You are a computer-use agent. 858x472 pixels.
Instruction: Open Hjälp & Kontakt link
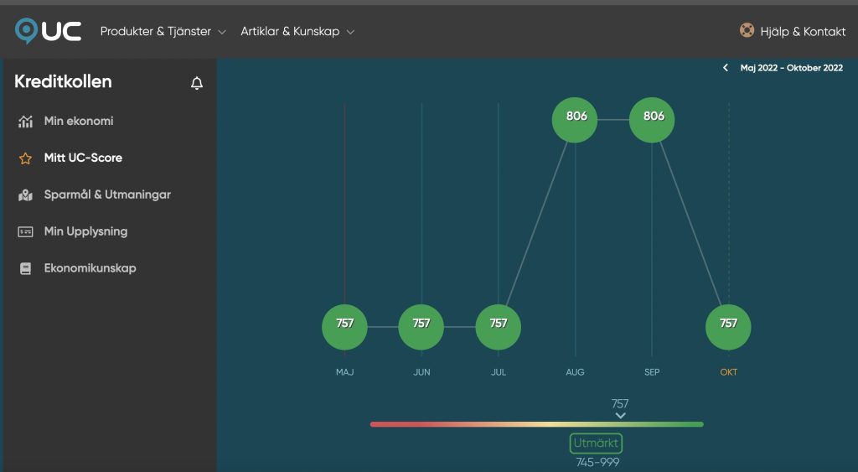pyautogui.click(x=803, y=31)
